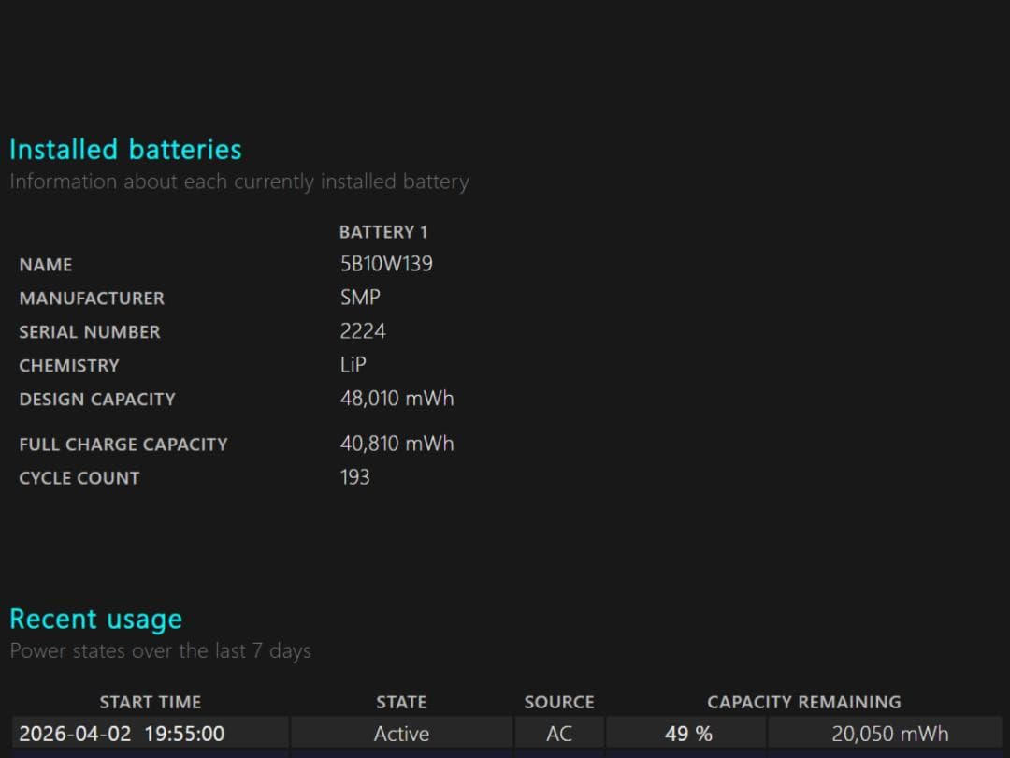Click the full charge capacity 40,810 mWh

397,443
